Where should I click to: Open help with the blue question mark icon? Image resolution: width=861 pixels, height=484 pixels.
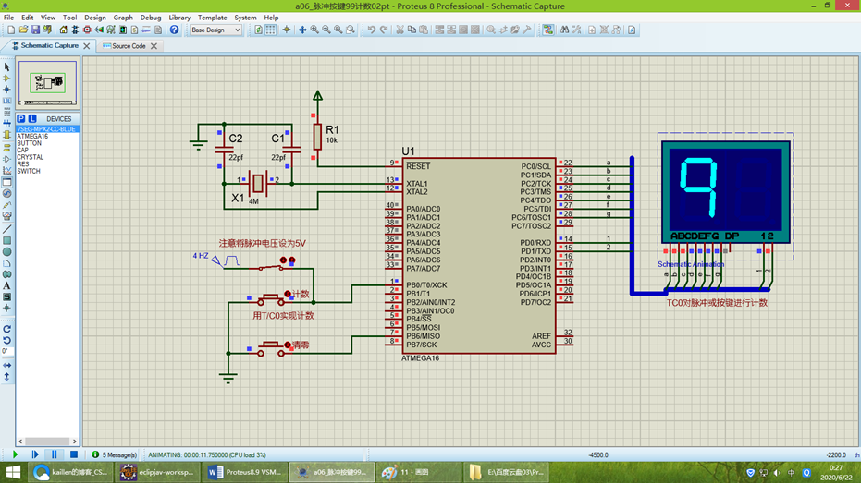tap(174, 30)
